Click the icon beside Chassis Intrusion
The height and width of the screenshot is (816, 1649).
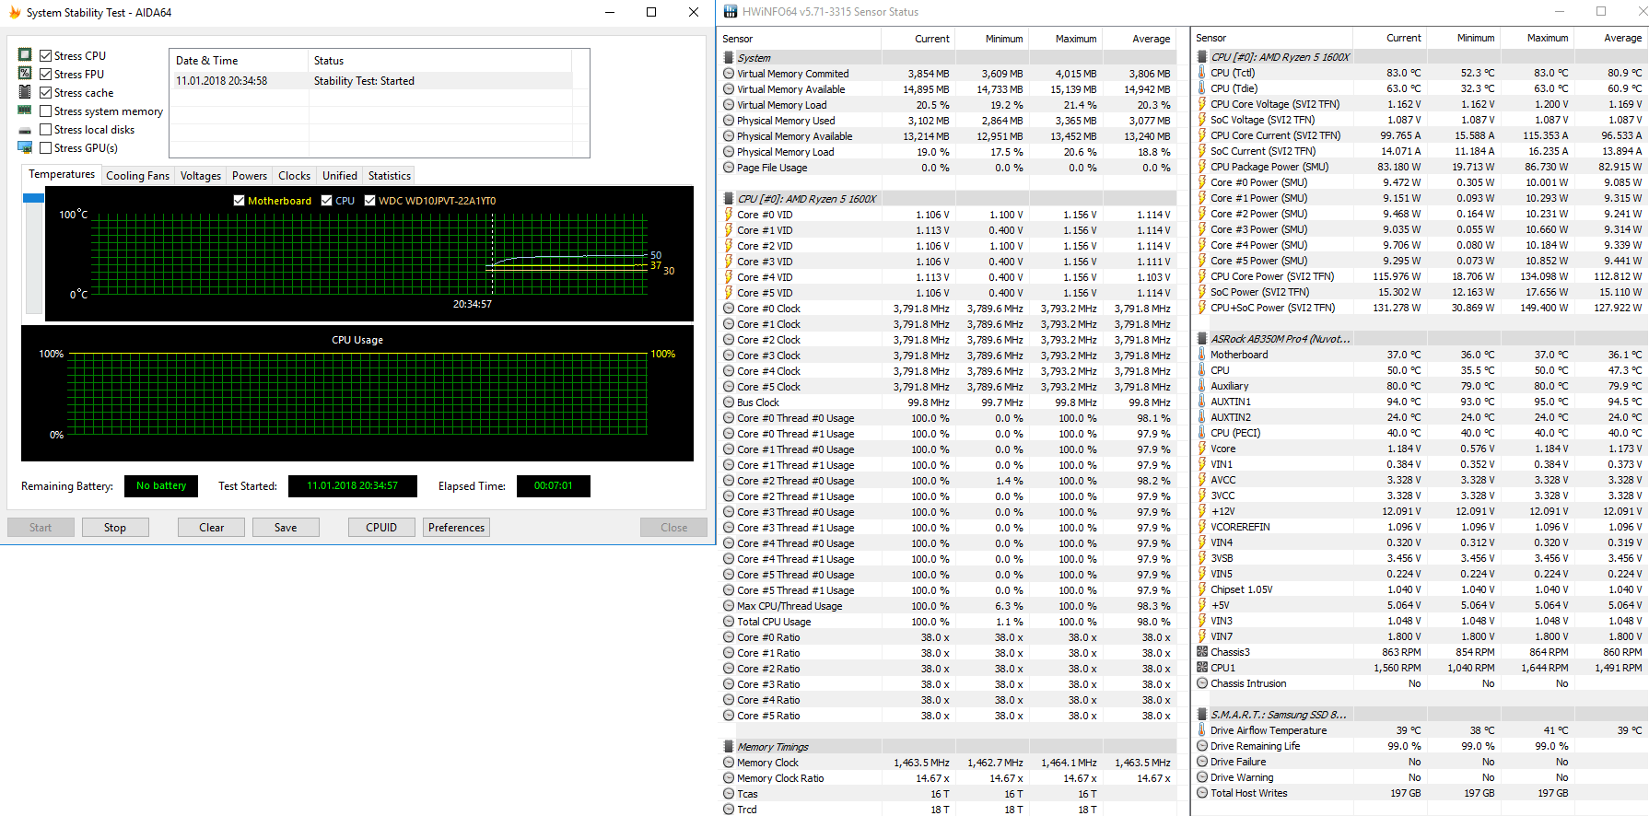[x=1202, y=683]
